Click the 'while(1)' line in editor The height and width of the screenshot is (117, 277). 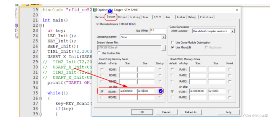tap(57, 93)
